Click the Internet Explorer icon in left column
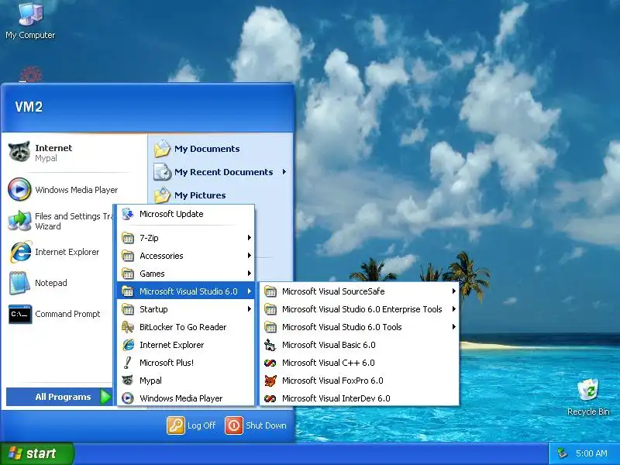Screen dimensions: 620x465 (21, 252)
